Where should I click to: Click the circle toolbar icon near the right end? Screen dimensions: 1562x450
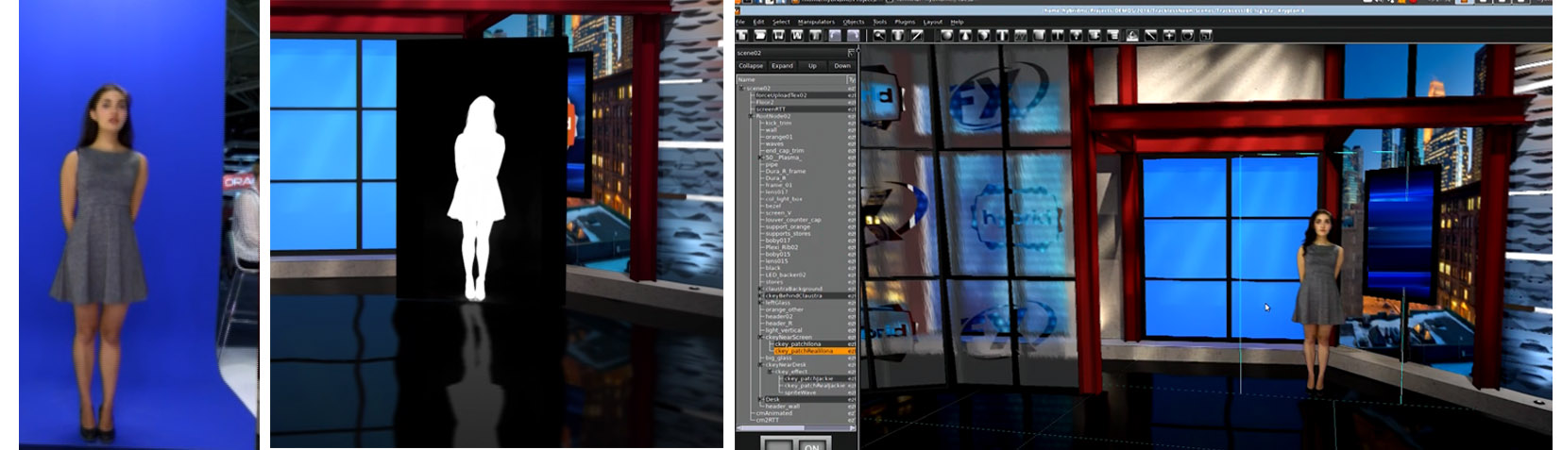1188,36
